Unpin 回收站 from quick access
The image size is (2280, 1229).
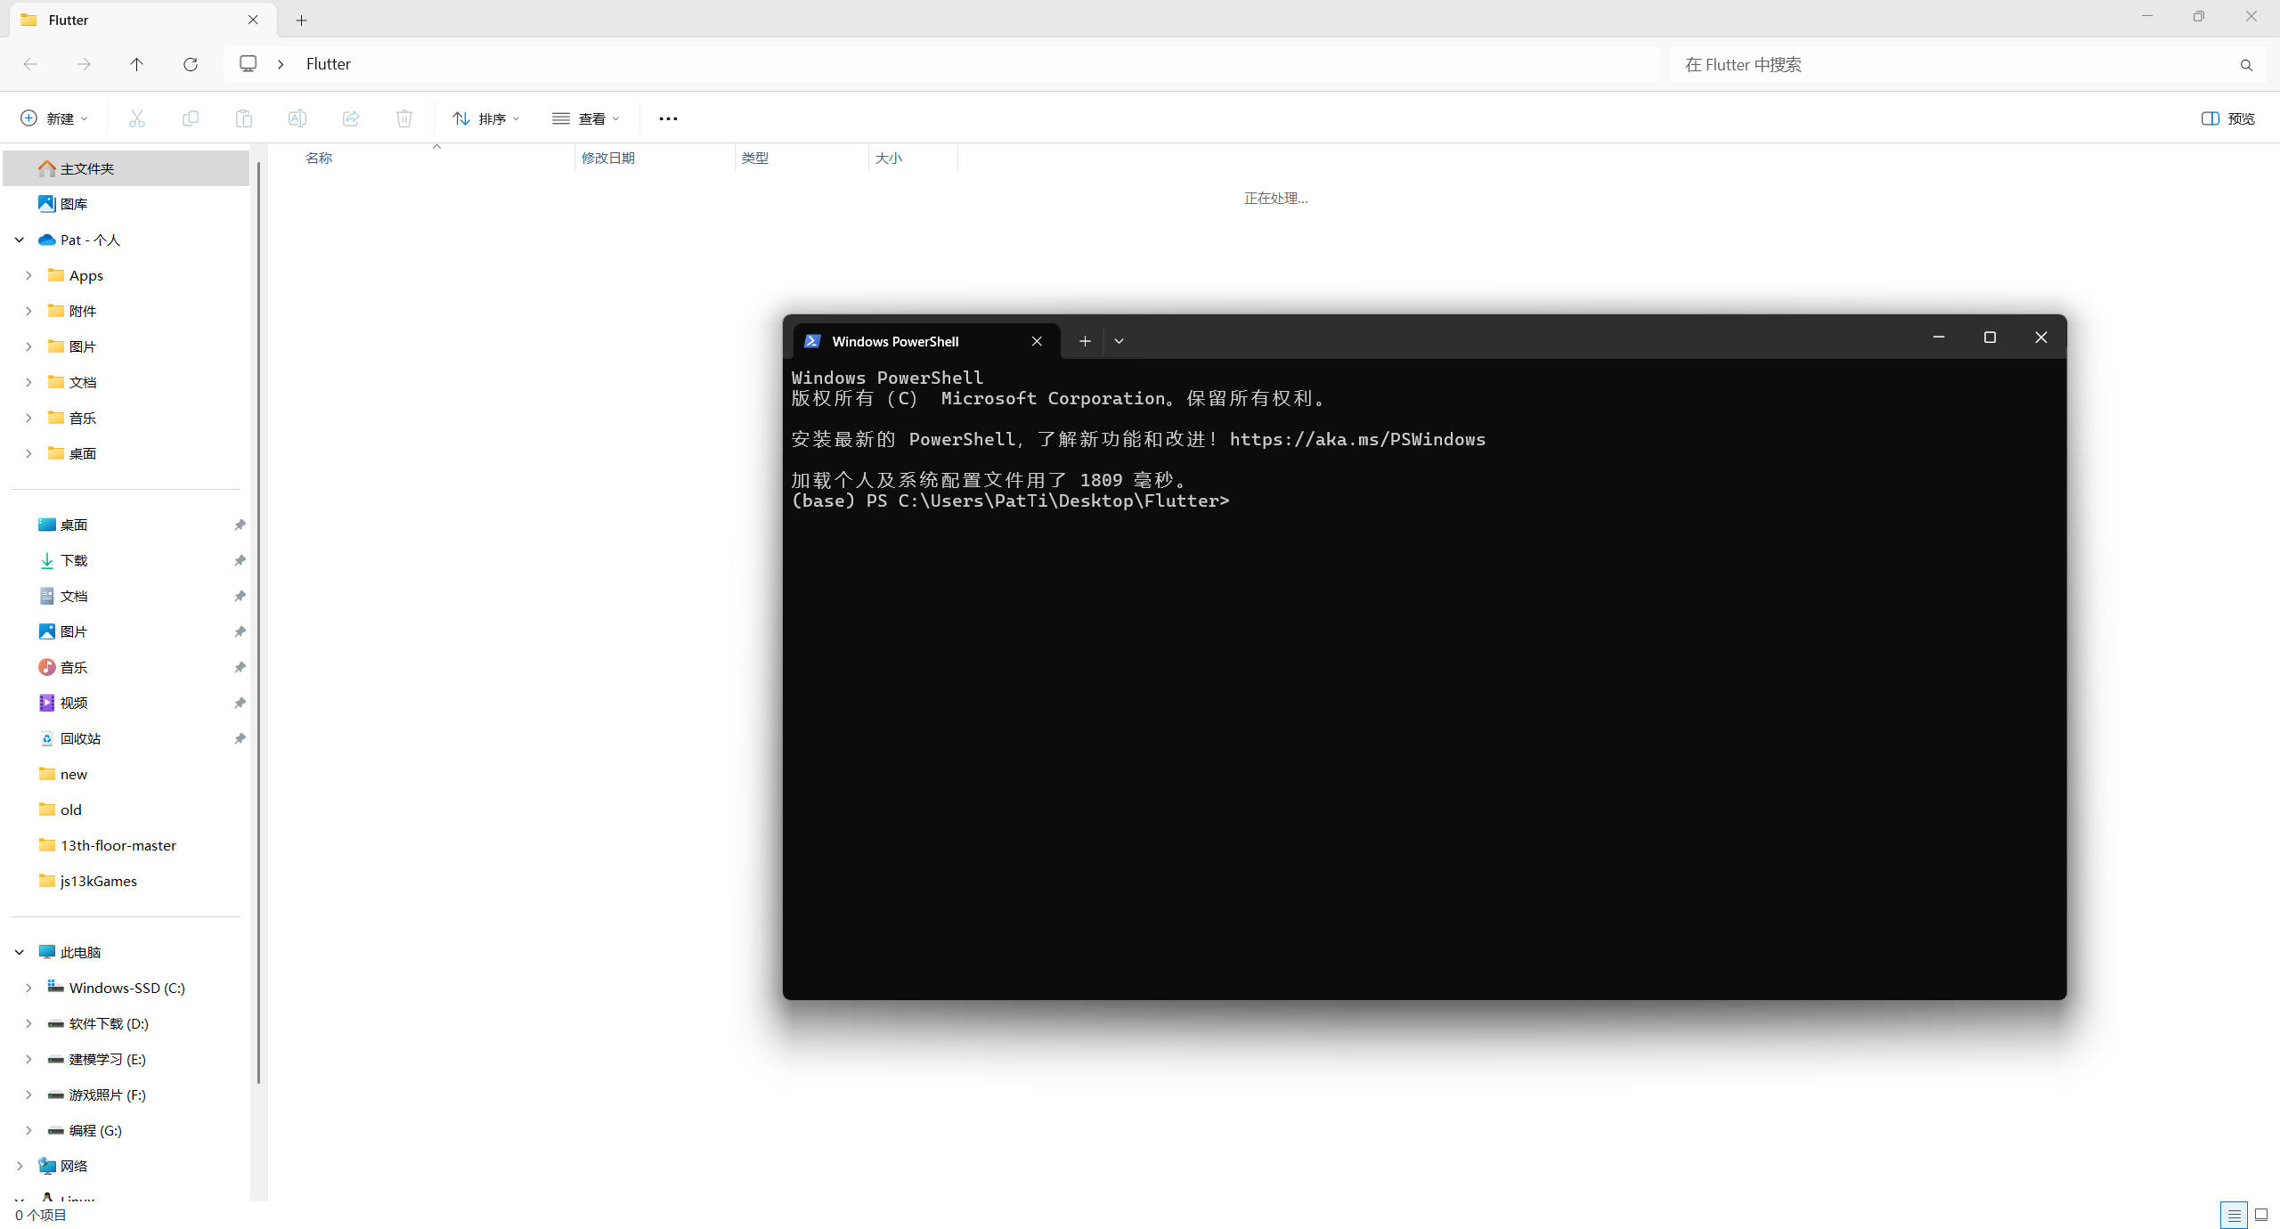click(x=240, y=738)
